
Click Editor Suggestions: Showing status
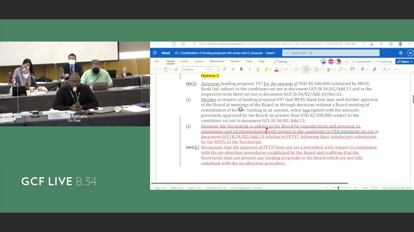pos(246,188)
